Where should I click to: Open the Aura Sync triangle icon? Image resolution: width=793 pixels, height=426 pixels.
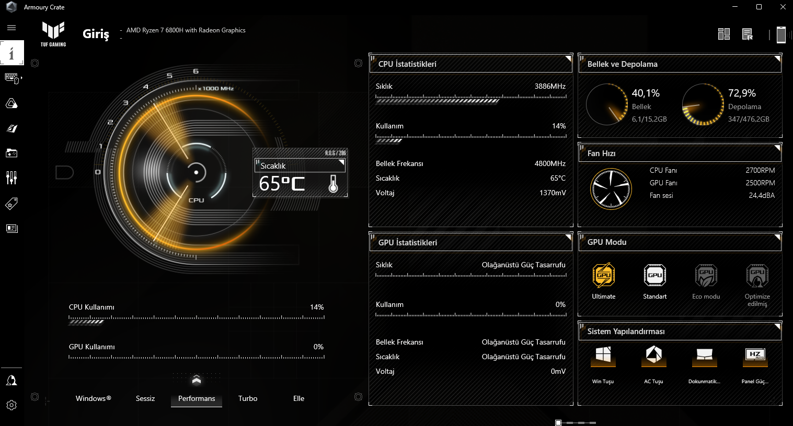(x=12, y=103)
